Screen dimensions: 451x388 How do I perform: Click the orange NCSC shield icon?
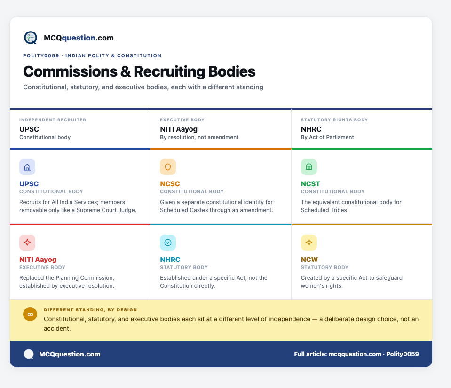click(x=168, y=167)
